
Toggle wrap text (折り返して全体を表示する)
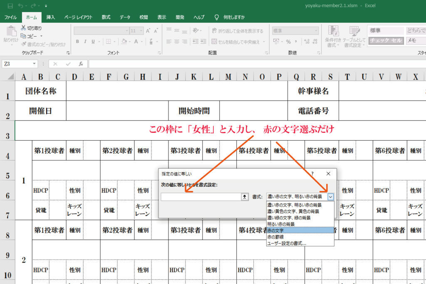click(238, 31)
